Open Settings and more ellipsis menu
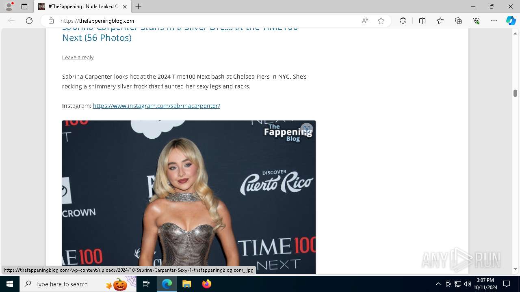520x292 pixels. 494,21
